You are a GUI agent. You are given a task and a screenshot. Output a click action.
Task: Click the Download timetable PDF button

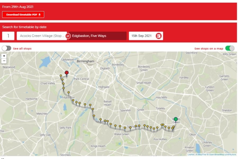pos(23,15)
